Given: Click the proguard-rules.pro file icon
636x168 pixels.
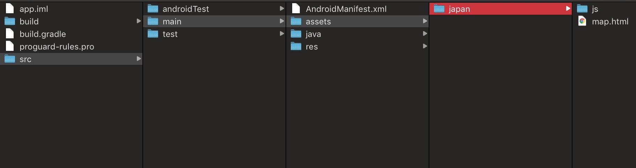Looking at the screenshot, I should tap(10, 46).
